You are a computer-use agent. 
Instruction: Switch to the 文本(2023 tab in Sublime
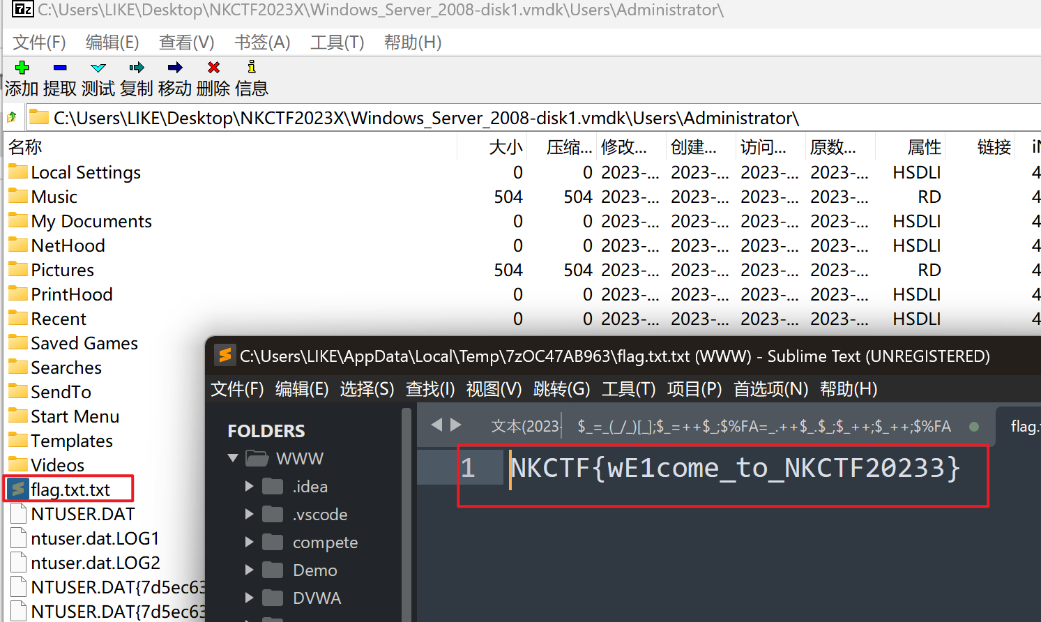526,426
